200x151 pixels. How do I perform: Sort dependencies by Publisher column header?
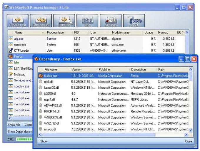click(113, 70)
